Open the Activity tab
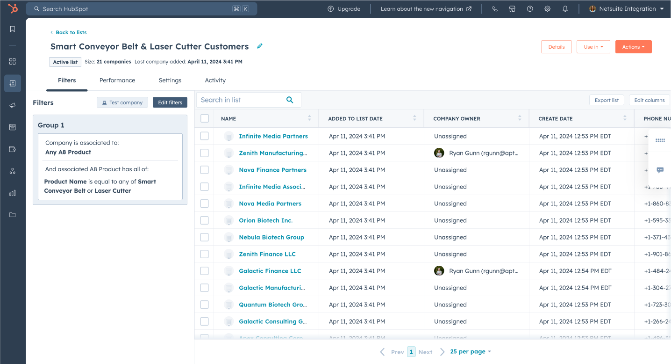671x364 pixels. (215, 80)
